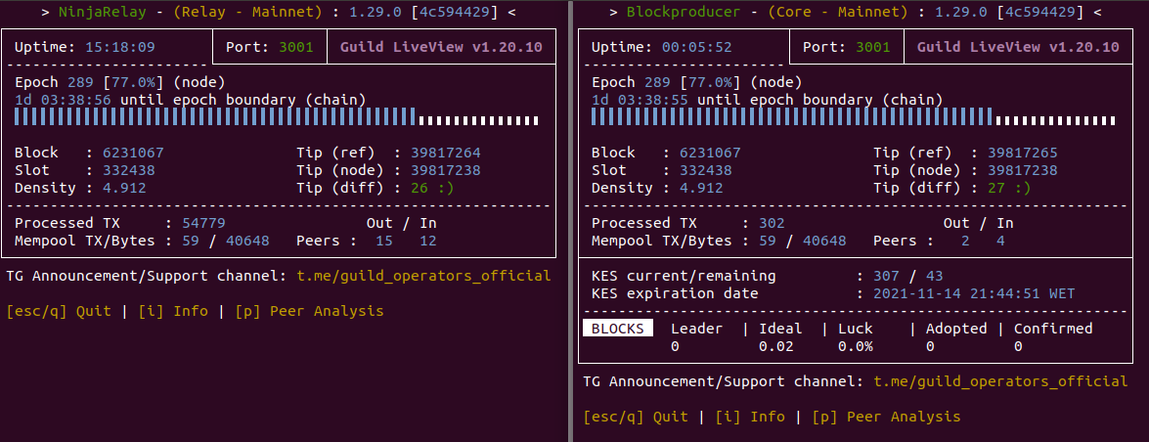Select the BLOCKS highlighted label
Screen dimensions: 1149x442
pos(618,329)
